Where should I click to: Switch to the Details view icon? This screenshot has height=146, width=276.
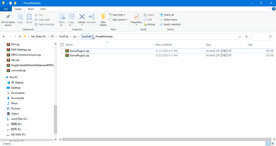[x=268, y=144]
